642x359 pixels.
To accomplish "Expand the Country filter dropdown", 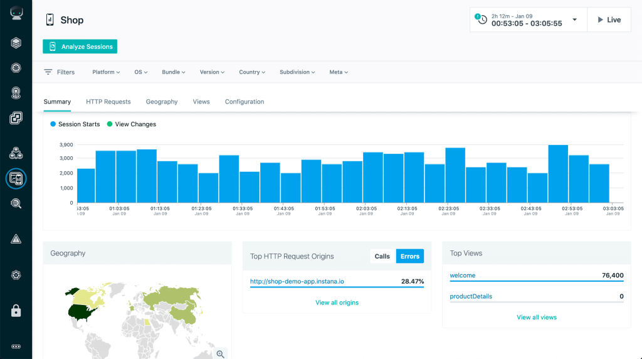I will (x=252, y=72).
